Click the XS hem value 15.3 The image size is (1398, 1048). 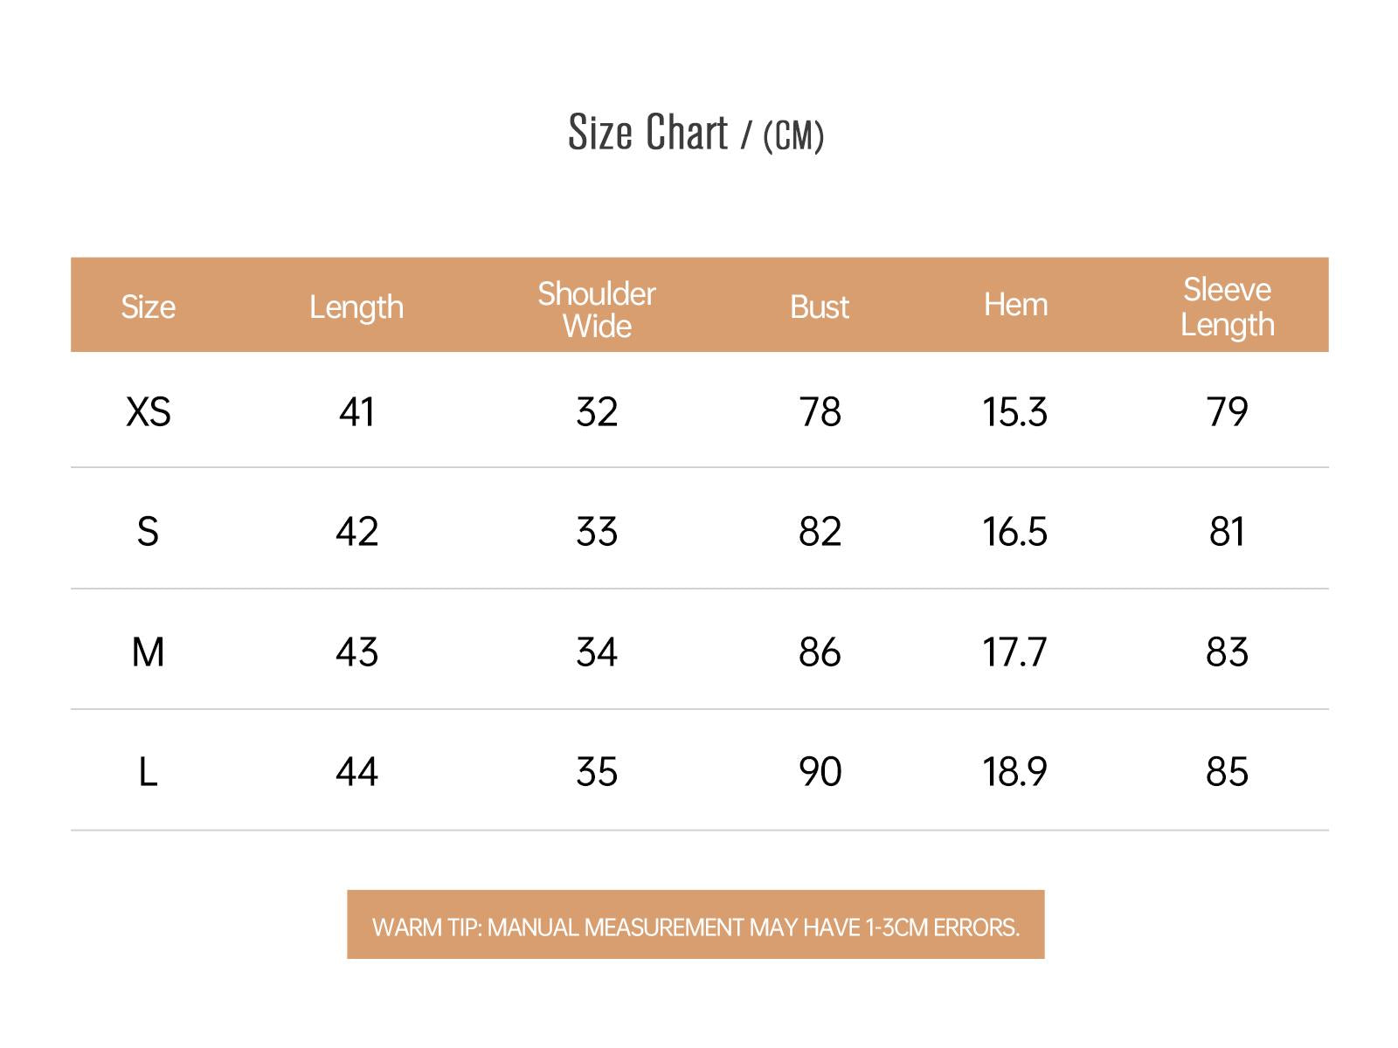coord(1014,411)
